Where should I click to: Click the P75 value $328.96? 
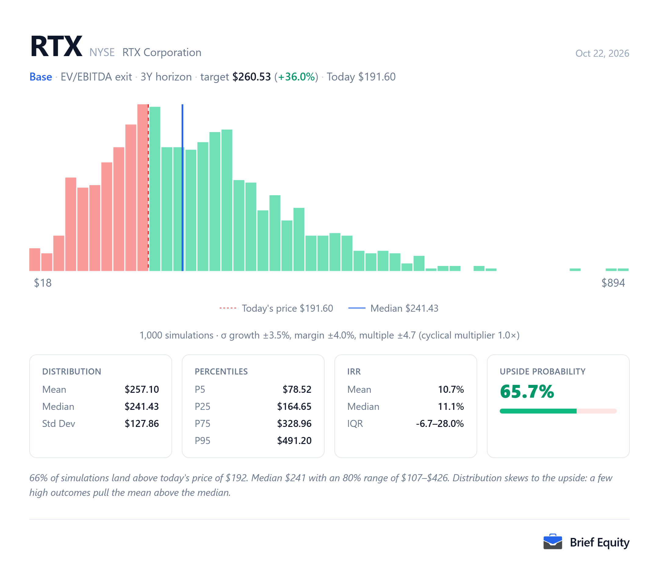[x=294, y=424]
